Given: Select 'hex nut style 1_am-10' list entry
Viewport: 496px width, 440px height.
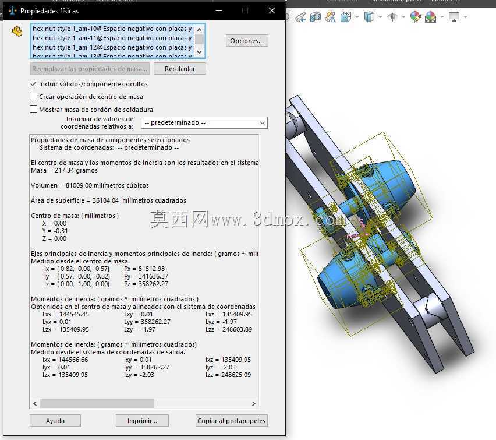Looking at the screenshot, I should (112, 29).
